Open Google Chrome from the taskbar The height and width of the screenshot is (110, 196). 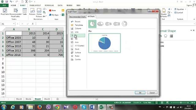[57, 107]
